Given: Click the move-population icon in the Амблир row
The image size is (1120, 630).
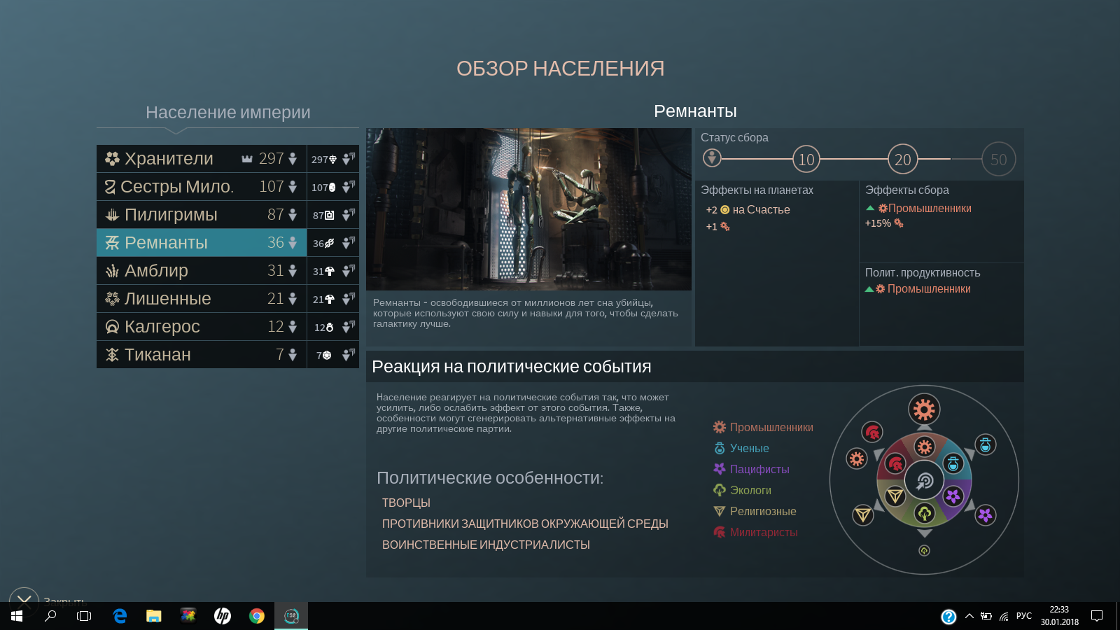Looking at the screenshot, I should coord(349,271).
